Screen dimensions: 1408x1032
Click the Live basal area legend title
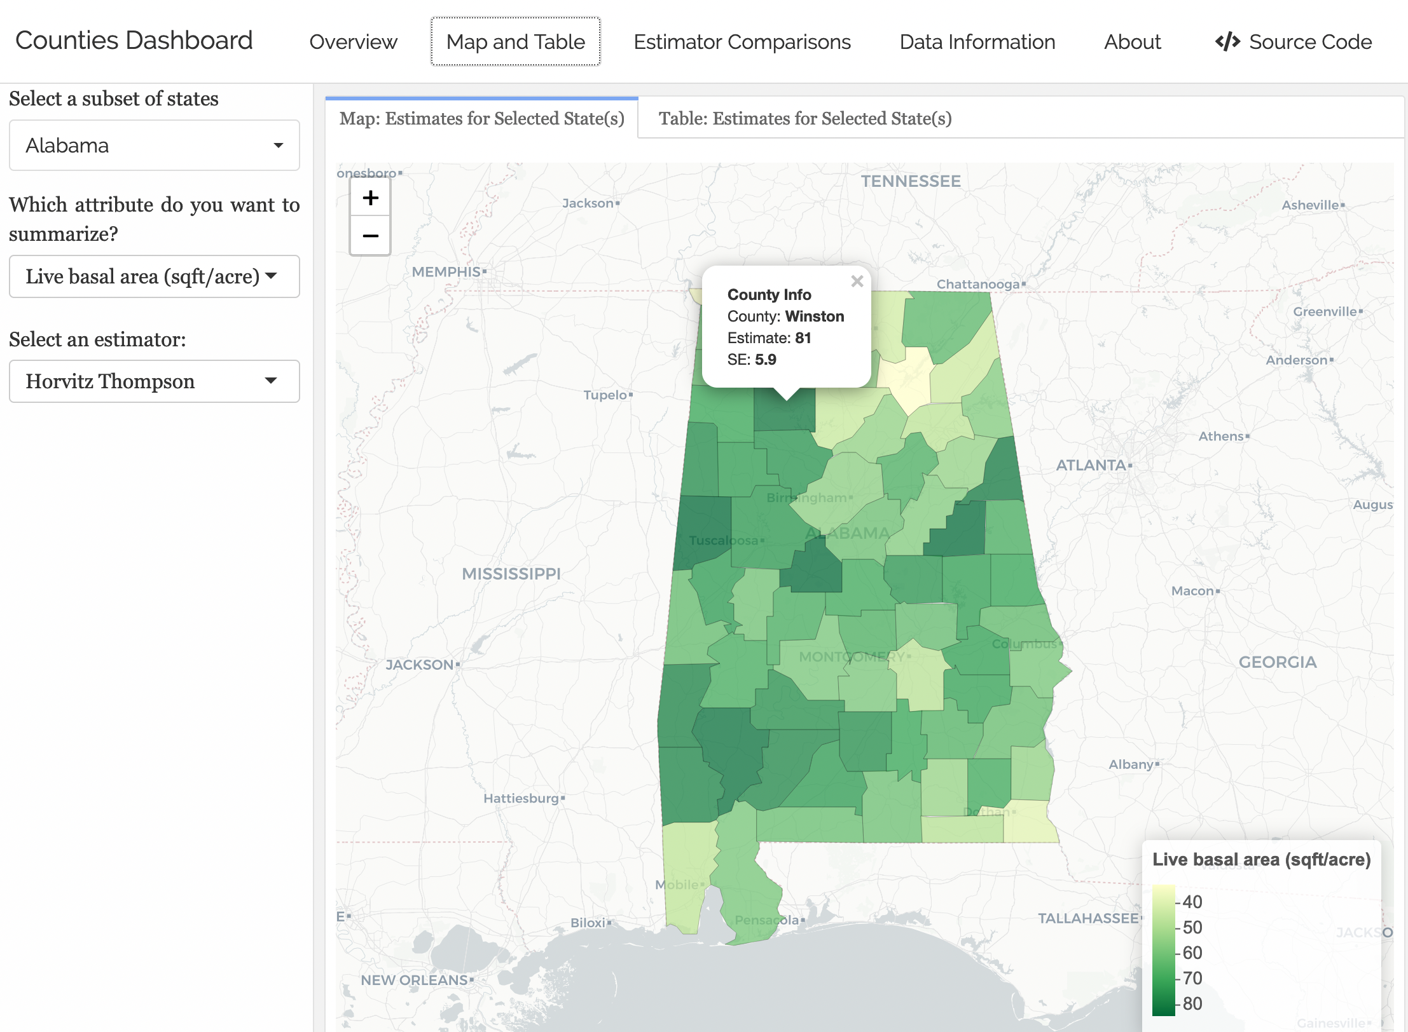tap(1261, 860)
